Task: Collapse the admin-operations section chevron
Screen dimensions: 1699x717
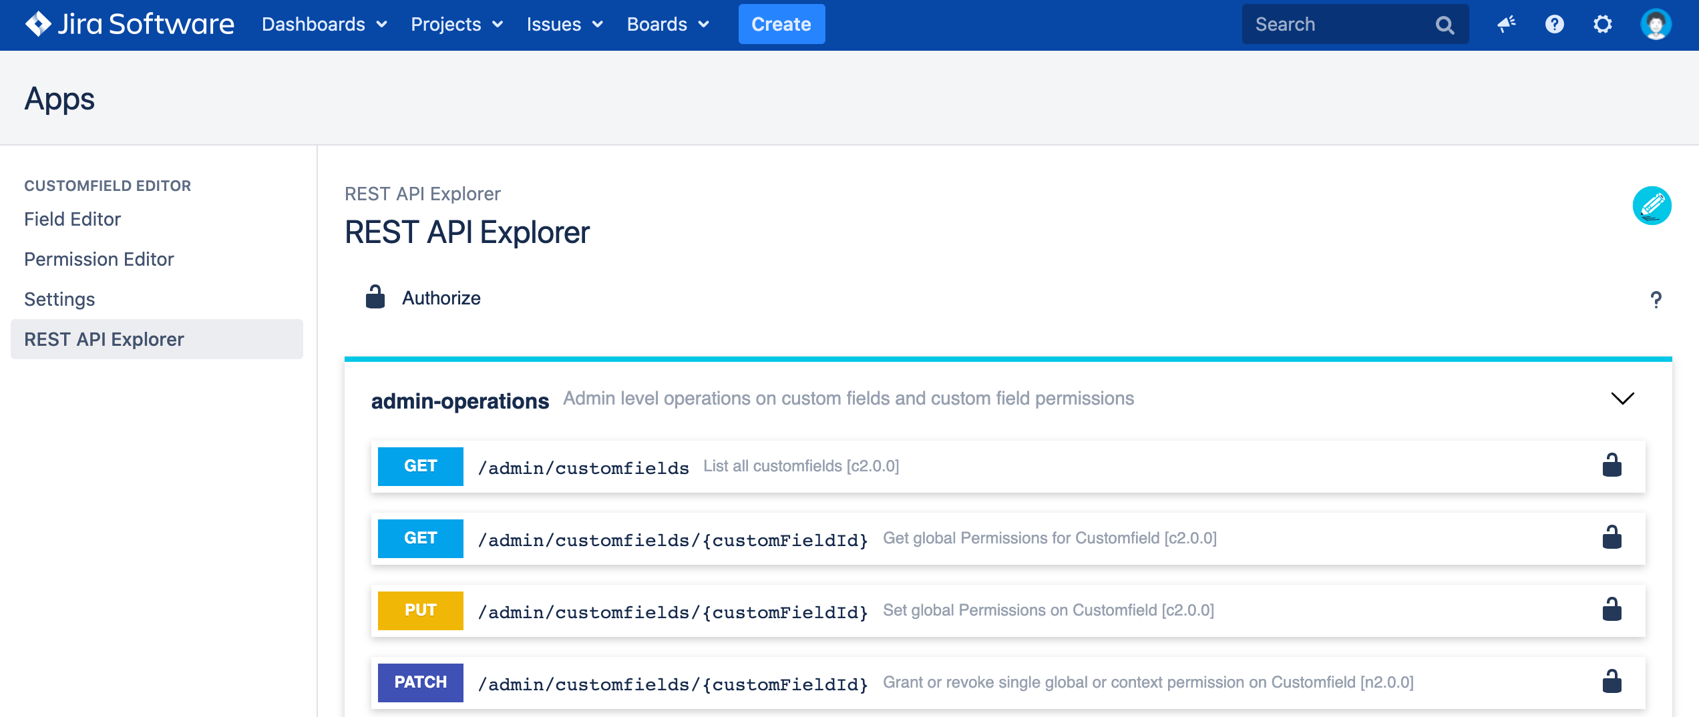Action: tap(1624, 399)
